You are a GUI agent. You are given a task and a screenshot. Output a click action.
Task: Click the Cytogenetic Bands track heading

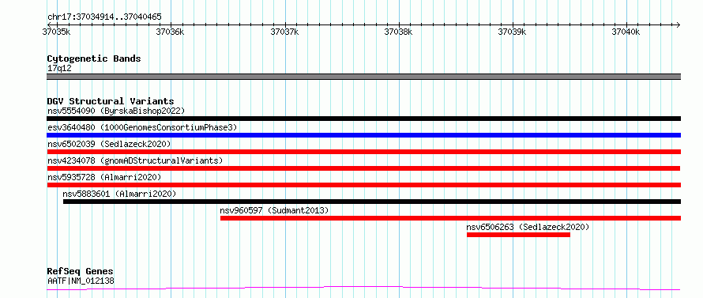pyautogui.click(x=94, y=58)
